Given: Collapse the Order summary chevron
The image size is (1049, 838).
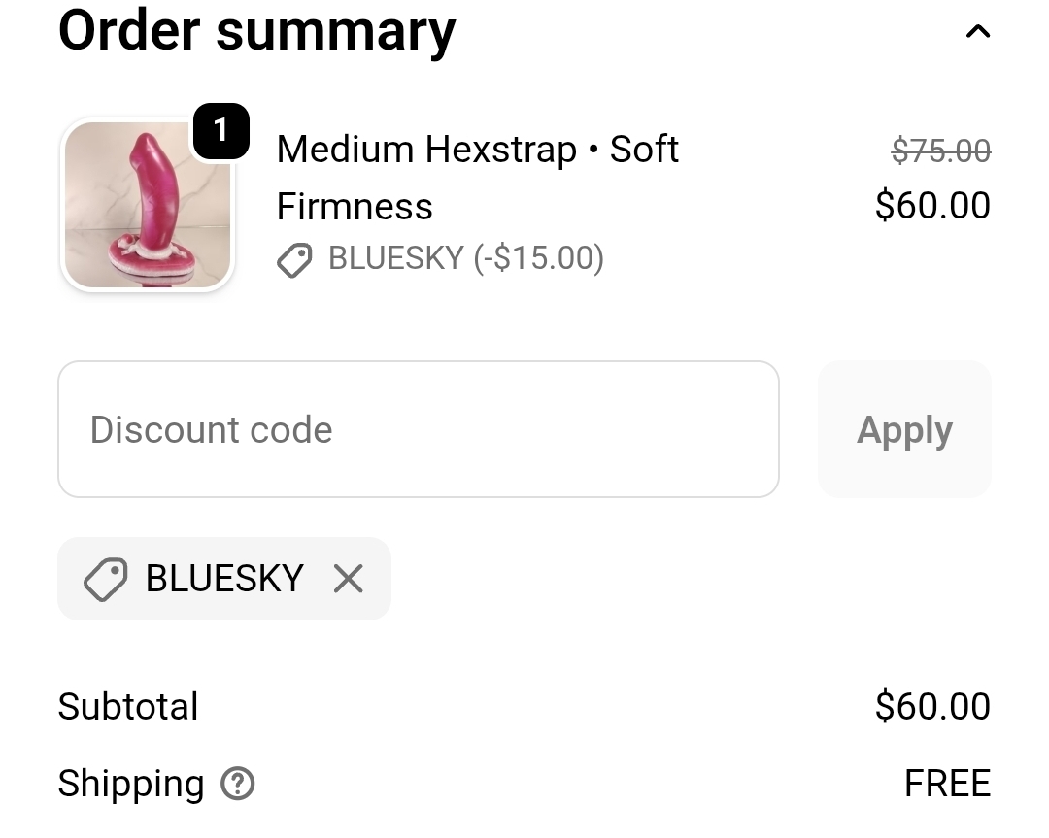Looking at the screenshot, I should click(x=977, y=32).
